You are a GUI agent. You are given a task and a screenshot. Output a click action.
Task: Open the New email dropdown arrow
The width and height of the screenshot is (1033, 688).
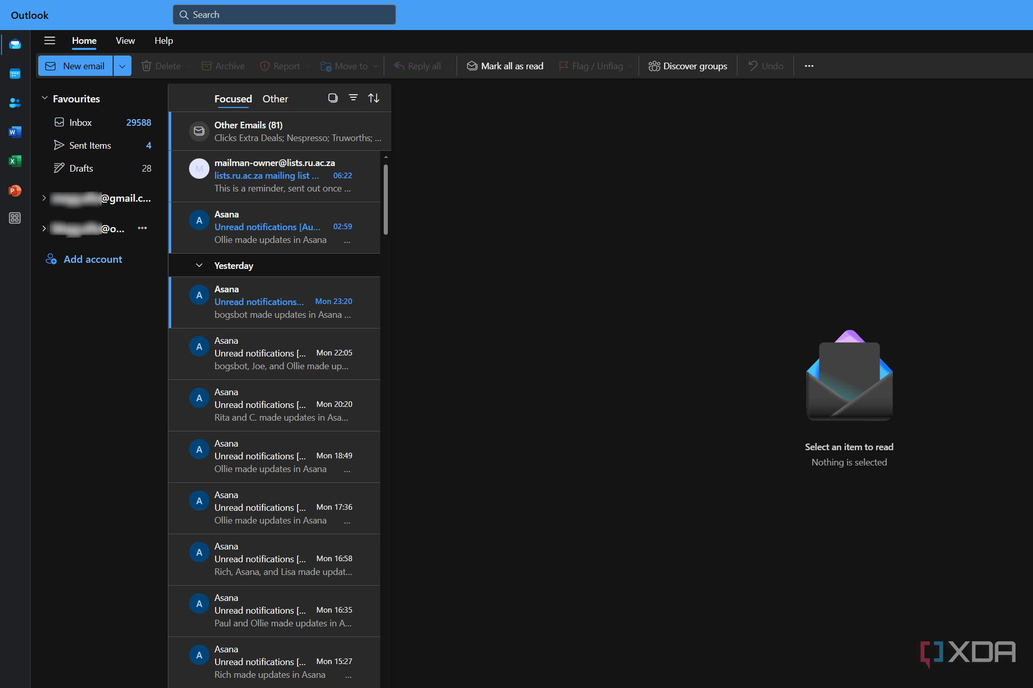point(122,66)
